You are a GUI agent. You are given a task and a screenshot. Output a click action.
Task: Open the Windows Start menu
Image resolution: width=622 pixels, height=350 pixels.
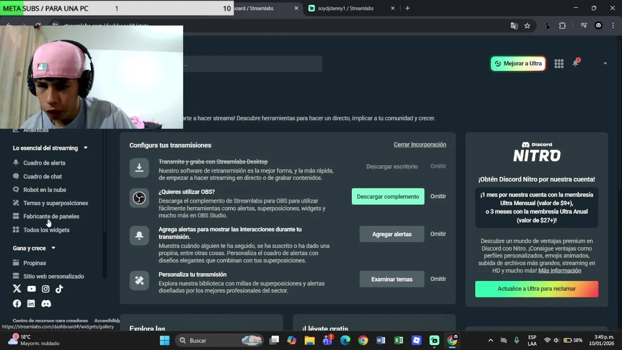coord(165,340)
